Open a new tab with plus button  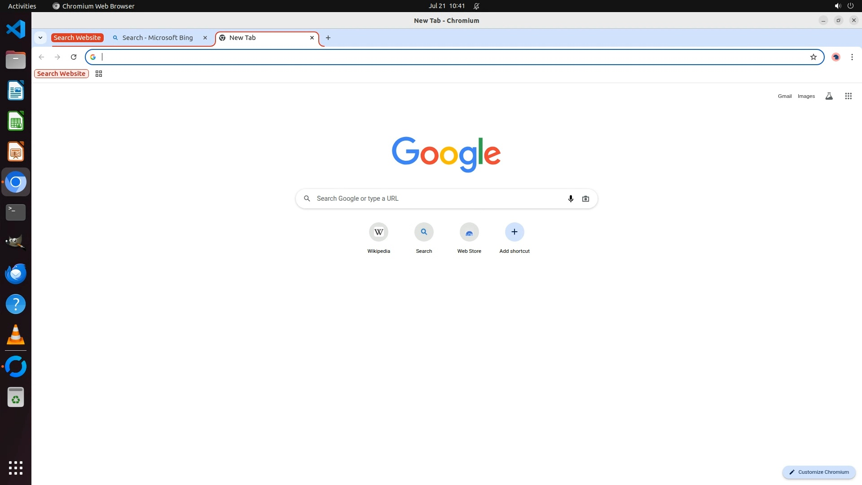tap(328, 38)
